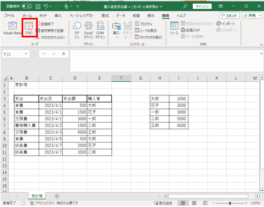Open the Visual Basic editor
Viewport: 264px width, 207px height.
click(12, 28)
